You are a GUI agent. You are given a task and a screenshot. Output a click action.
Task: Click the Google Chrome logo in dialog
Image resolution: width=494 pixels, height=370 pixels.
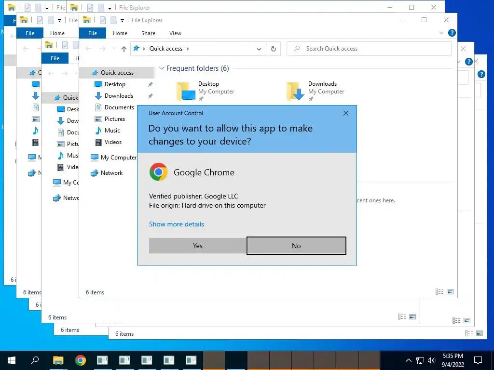tap(158, 172)
